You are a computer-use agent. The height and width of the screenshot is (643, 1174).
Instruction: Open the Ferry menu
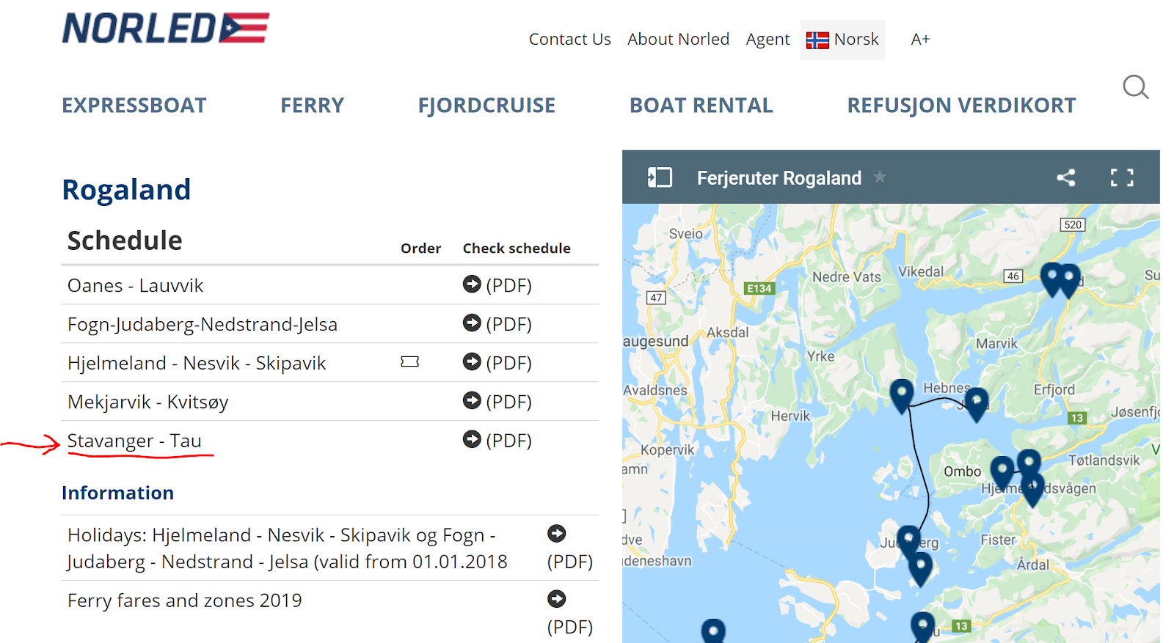tap(312, 106)
